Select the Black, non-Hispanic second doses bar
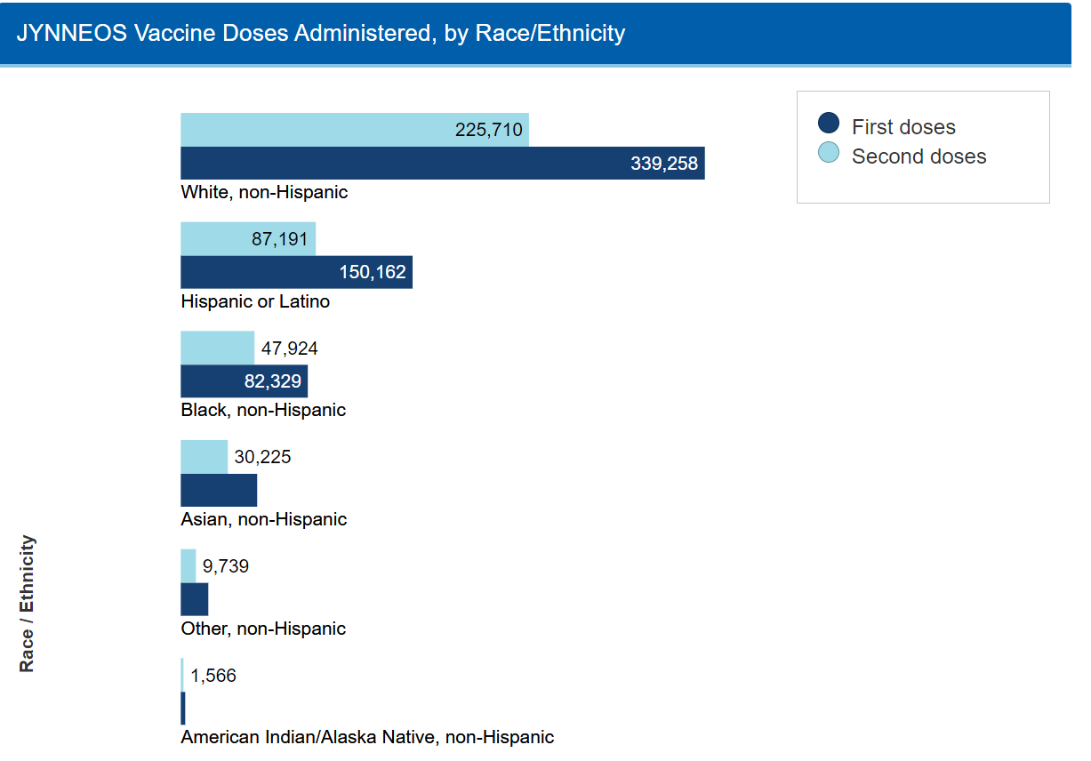This screenshot has width=1091, height=761. (x=217, y=348)
